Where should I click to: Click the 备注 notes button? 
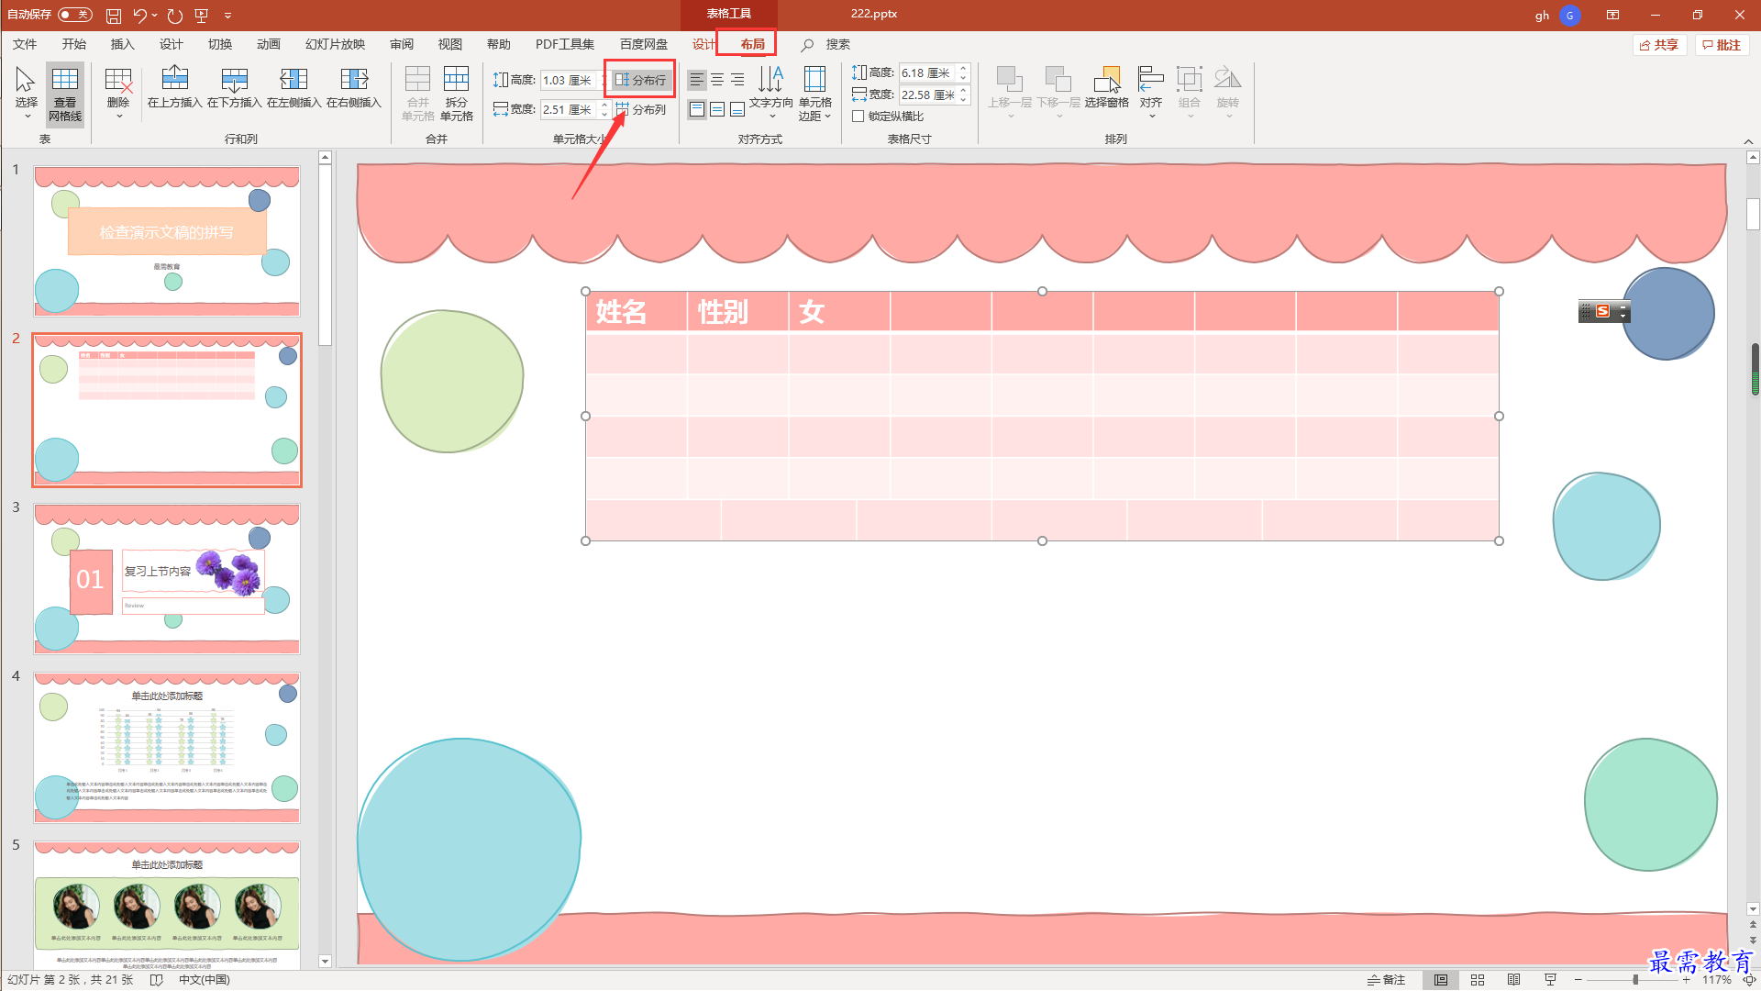pos(1386,980)
